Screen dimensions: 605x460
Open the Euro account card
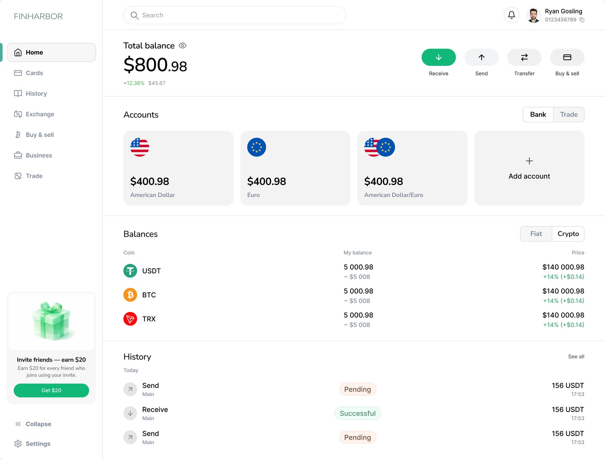295,168
